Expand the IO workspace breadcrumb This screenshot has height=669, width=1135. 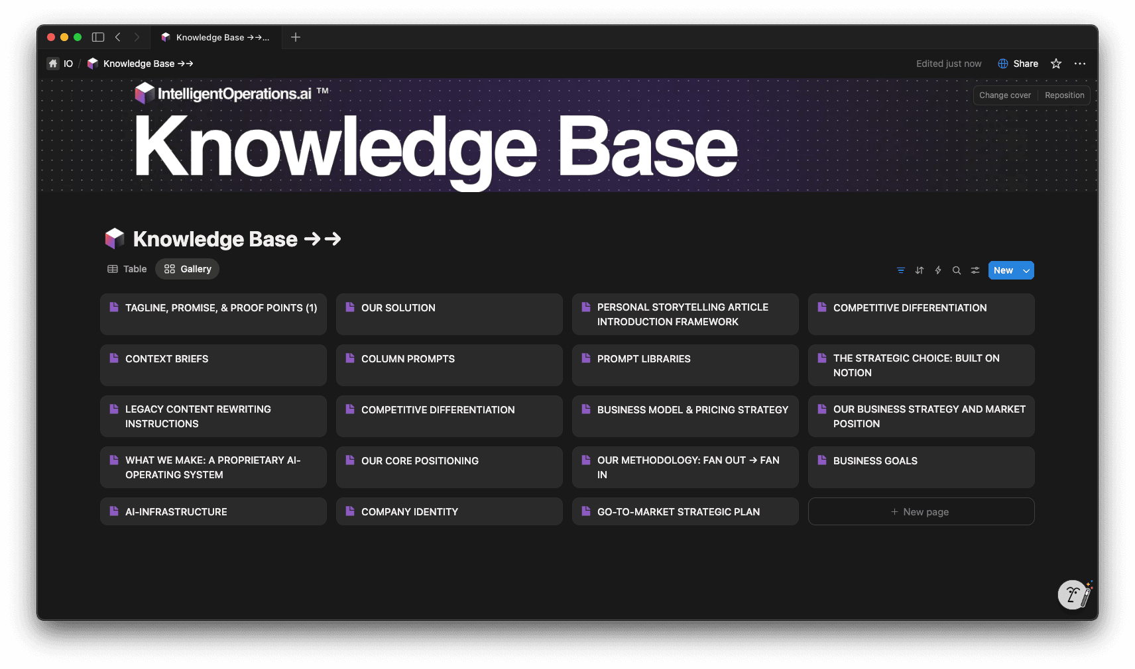[67, 64]
